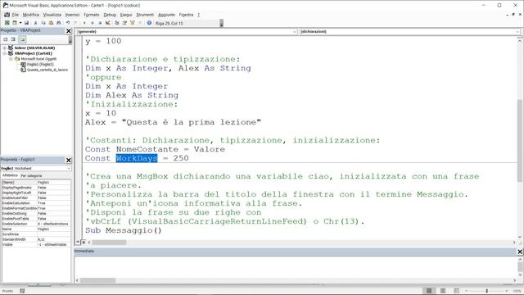524x295 pixels.
Task: Click the Save toolbar icon
Action: coord(26,23)
